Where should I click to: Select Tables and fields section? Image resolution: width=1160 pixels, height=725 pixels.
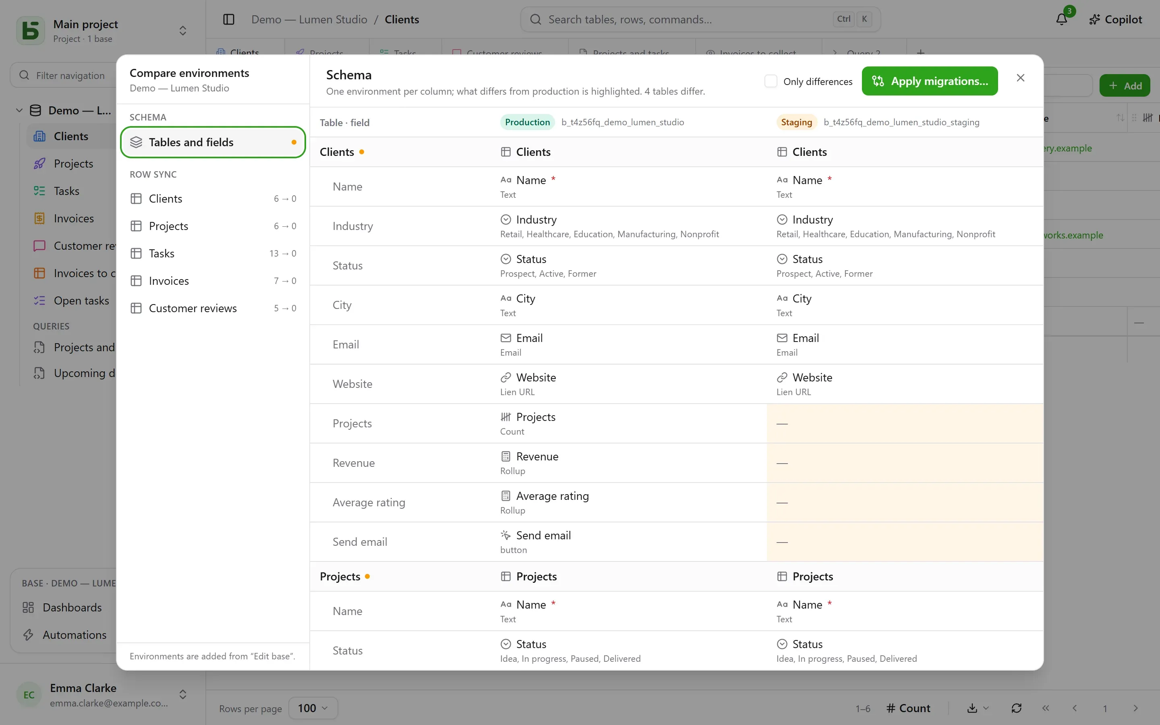coord(213,142)
